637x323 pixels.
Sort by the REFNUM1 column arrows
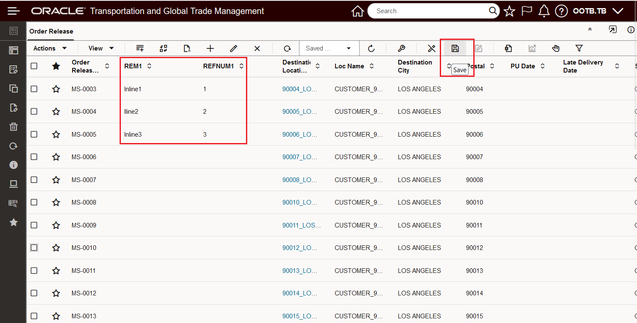241,66
